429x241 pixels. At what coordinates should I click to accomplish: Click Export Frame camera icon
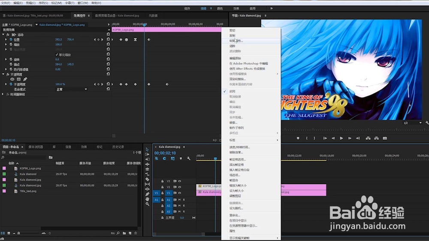385,138
